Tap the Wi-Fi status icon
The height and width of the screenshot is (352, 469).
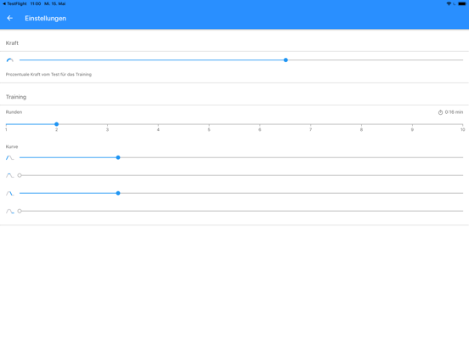click(x=449, y=3)
